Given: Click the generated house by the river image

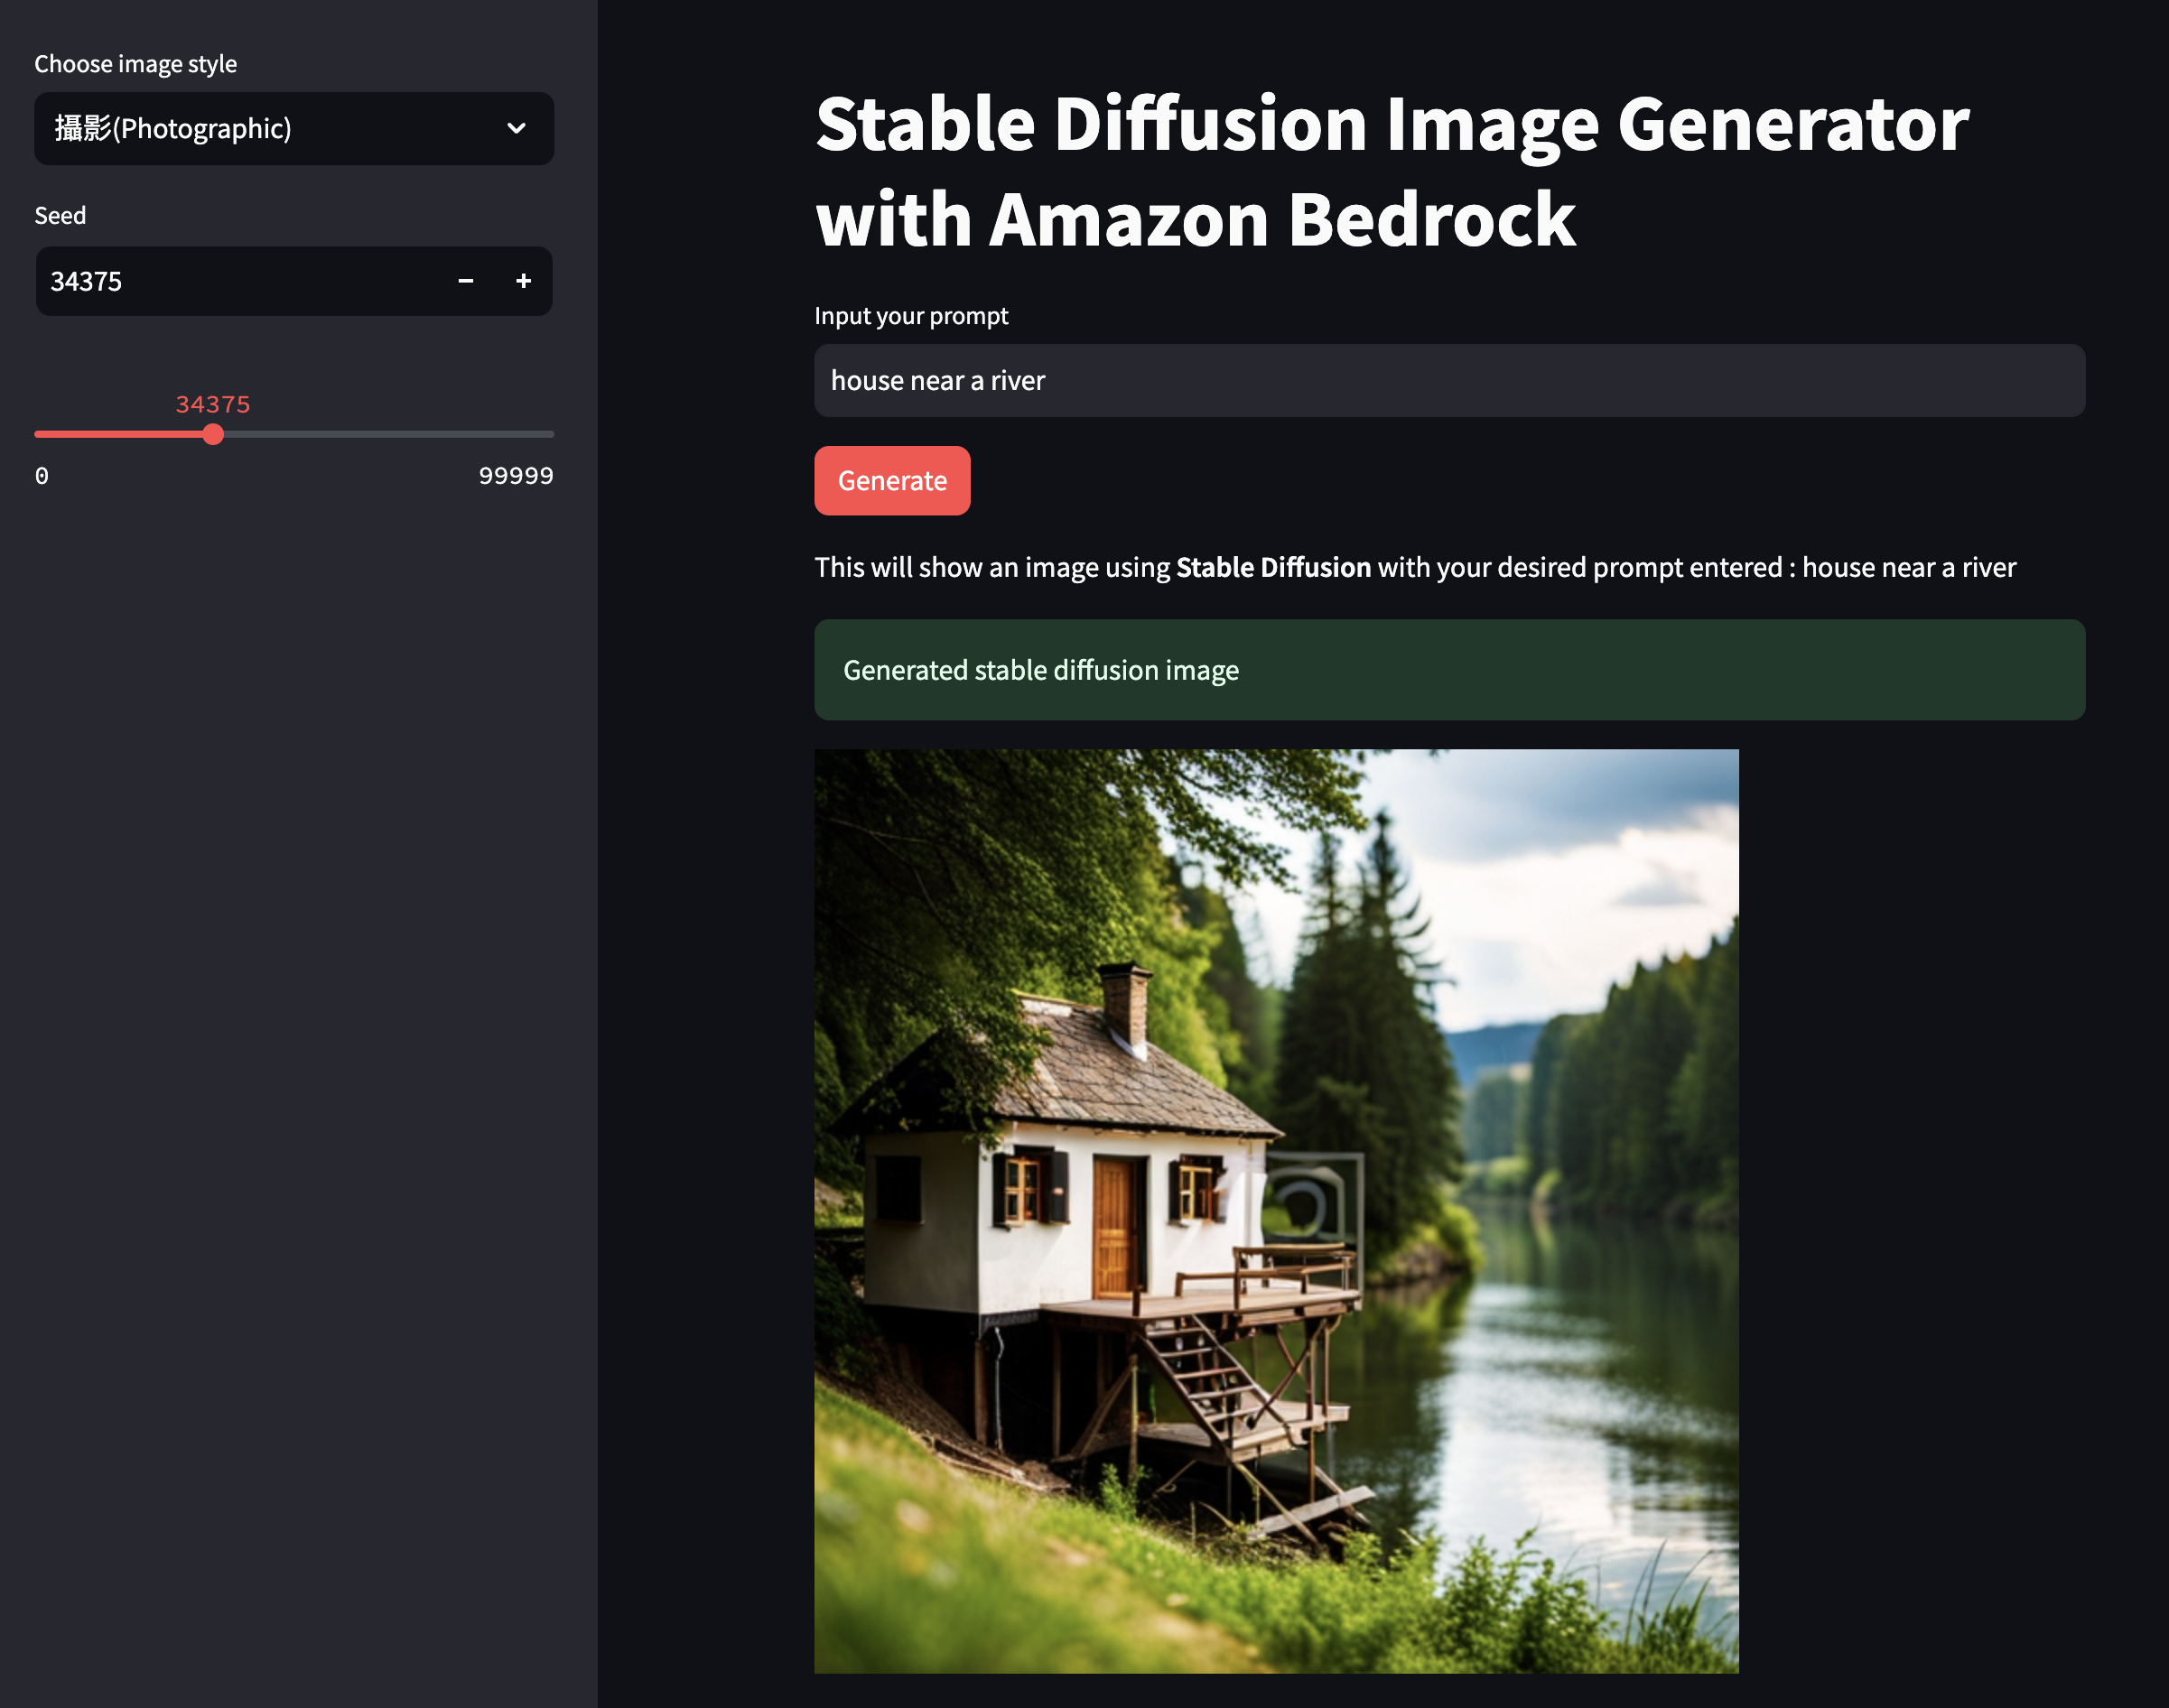Looking at the screenshot, I should 1276,1210.
